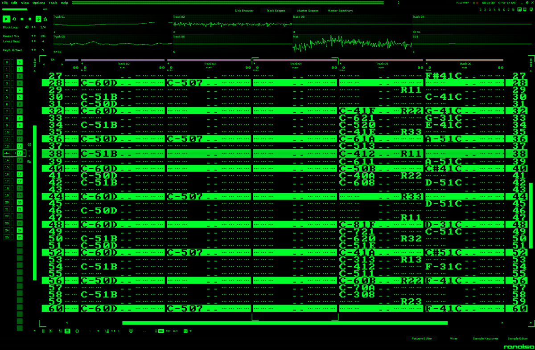Increase Keyb. Octave right arrow
535x350 pixels.
(35, 50)
